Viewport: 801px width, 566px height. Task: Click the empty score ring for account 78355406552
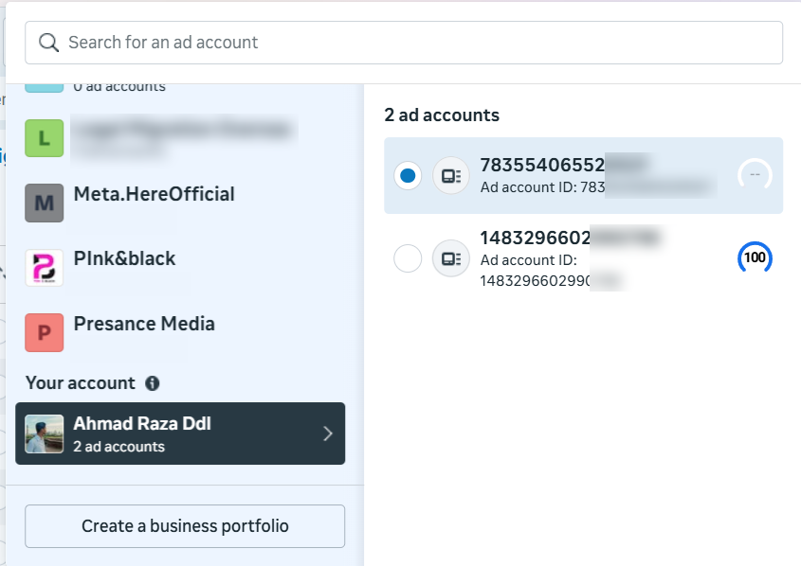(x=755, y=175)
